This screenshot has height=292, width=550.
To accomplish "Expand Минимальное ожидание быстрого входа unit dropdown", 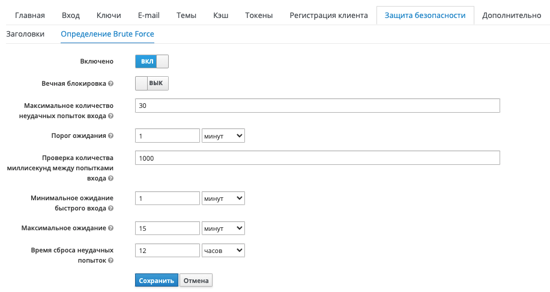I will 223,198.
